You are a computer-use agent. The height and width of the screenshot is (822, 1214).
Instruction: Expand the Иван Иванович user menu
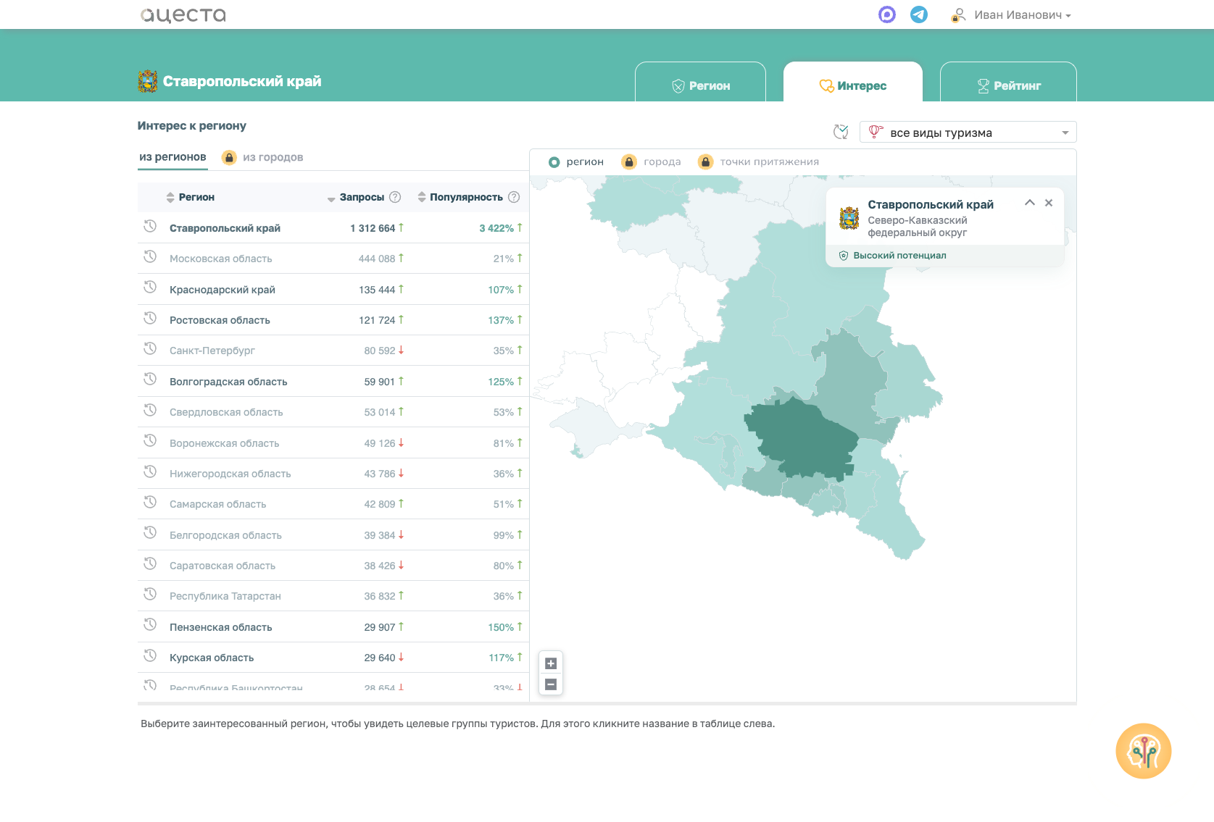(x=1011, y=15)
